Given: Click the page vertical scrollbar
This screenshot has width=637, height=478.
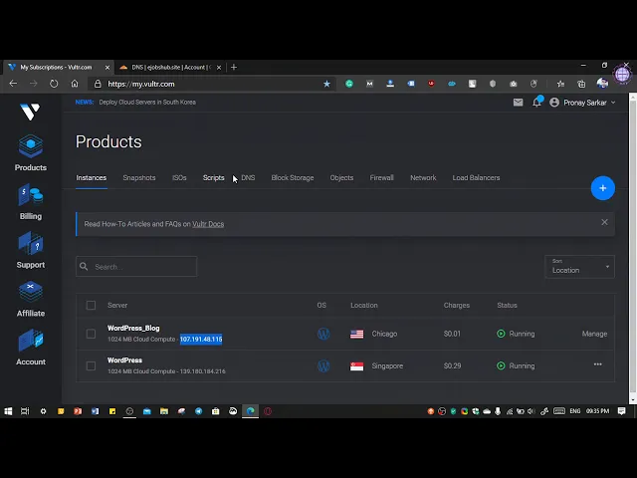Looking at the screenshot, I should tap(633, 248).
